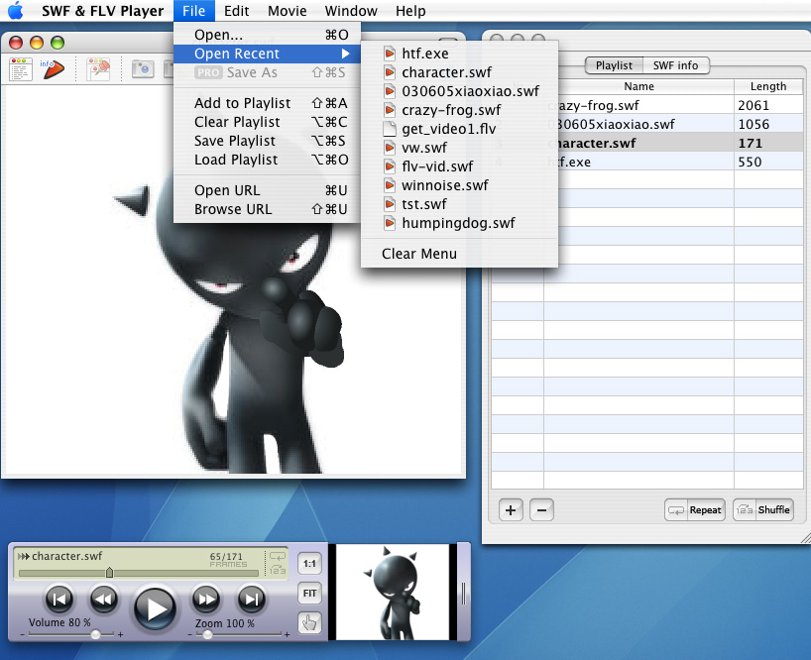Open recent file flv-vid.swf
The image size is (811, 660).
pyautogui.click(x=459, y=166)
